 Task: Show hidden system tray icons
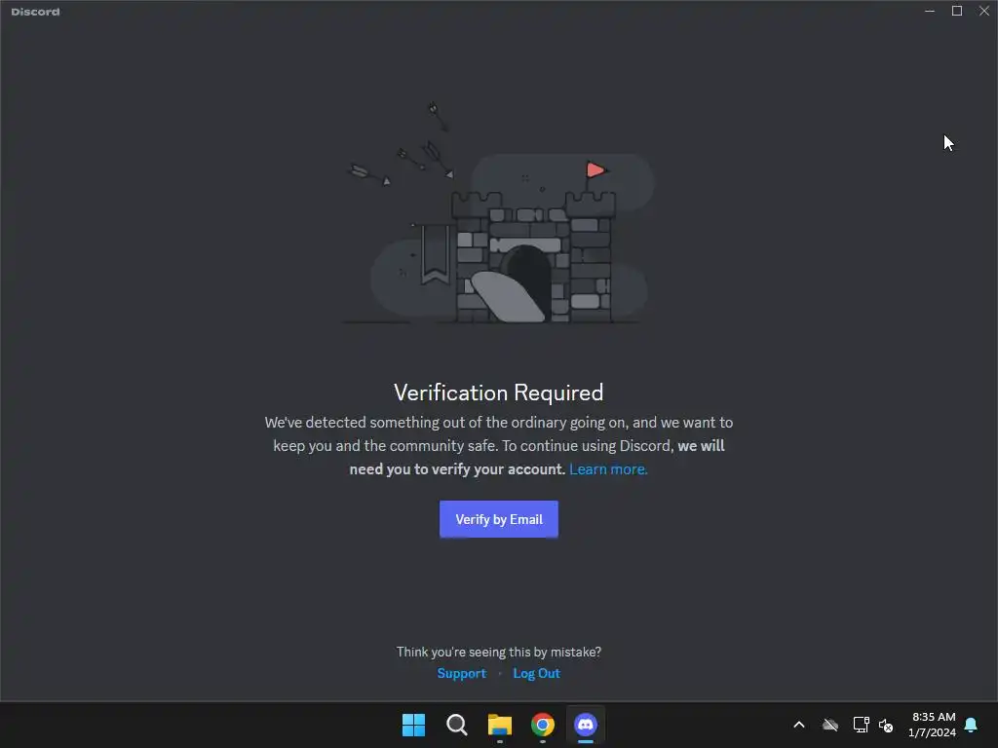click(x=799, y=725)
